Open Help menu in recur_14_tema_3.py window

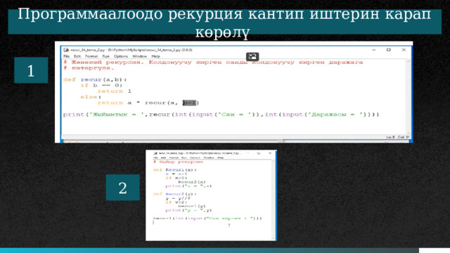coord(220,157)
